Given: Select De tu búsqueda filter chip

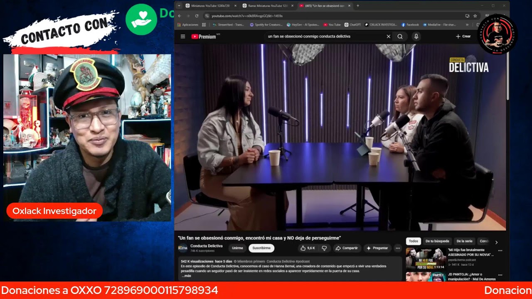Looking at the screenshot, I should (437, 241).
